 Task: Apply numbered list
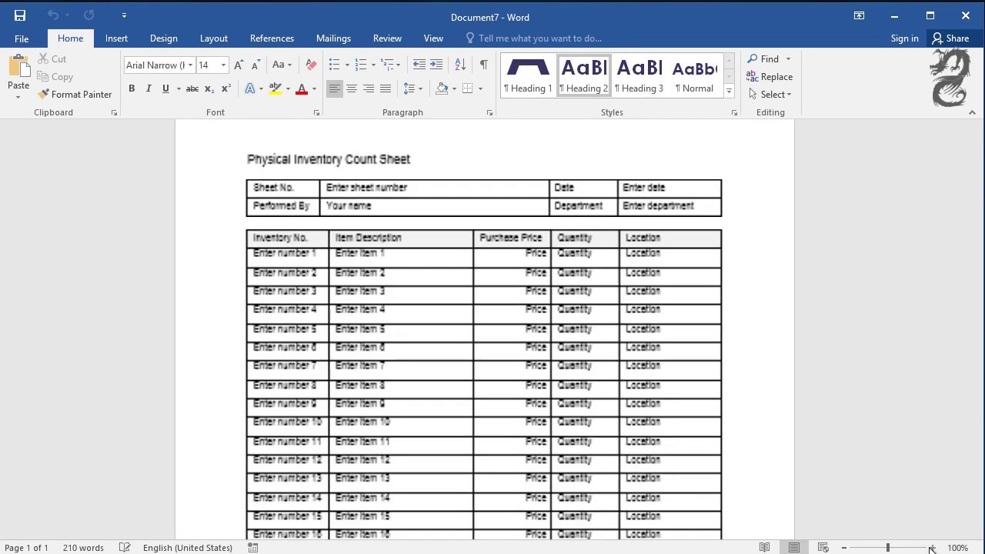click(x=361, y=65)
